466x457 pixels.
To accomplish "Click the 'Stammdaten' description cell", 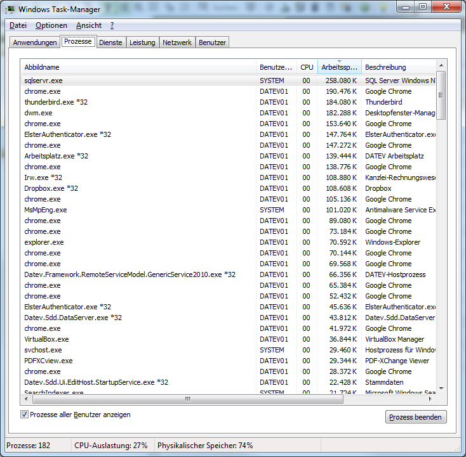I will [384, 382].
